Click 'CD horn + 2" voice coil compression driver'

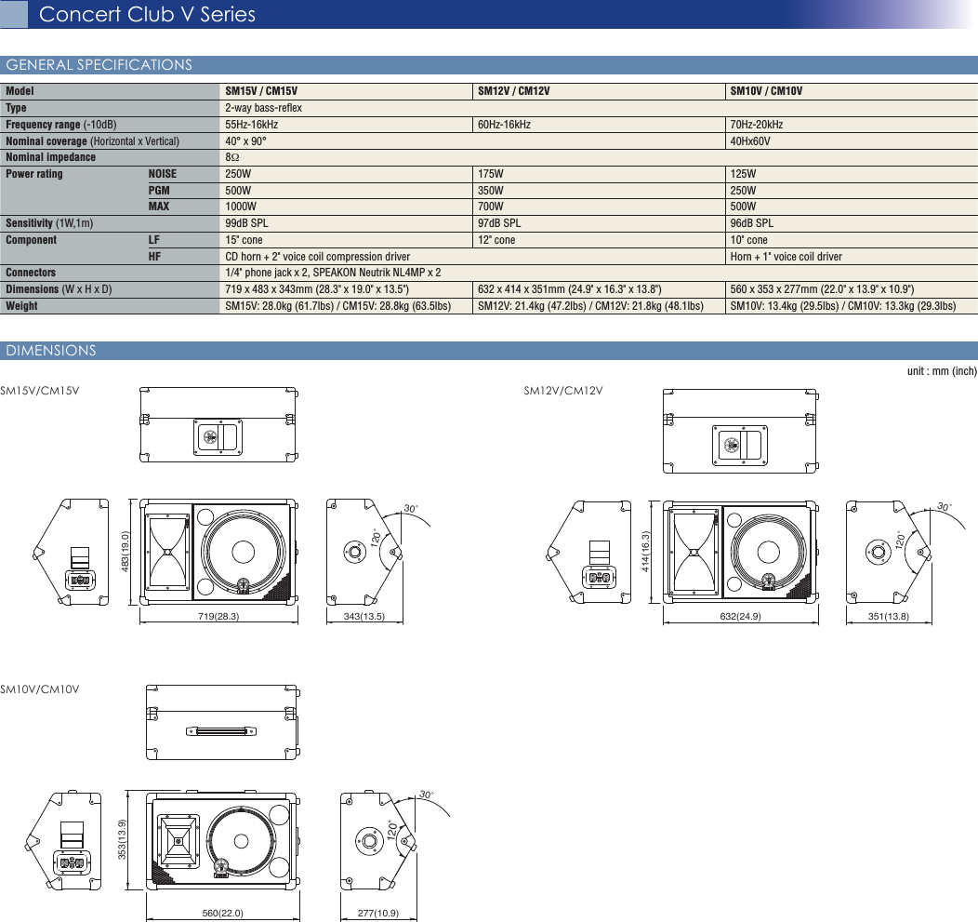pyautogui.click(x=317, y=257)
